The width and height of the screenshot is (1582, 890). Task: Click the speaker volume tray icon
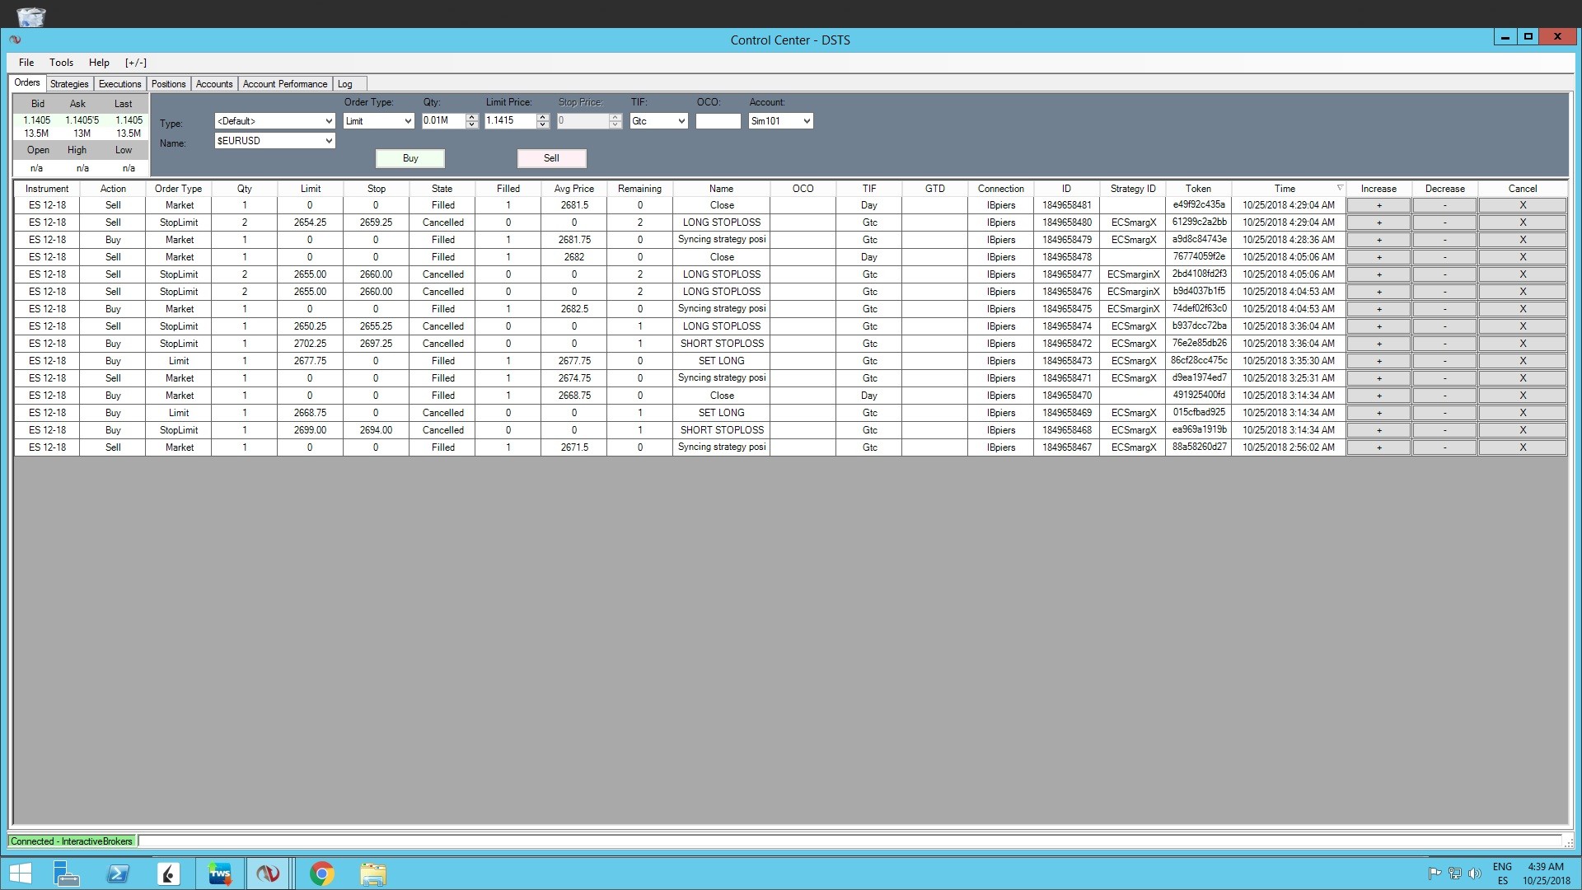1474,874
